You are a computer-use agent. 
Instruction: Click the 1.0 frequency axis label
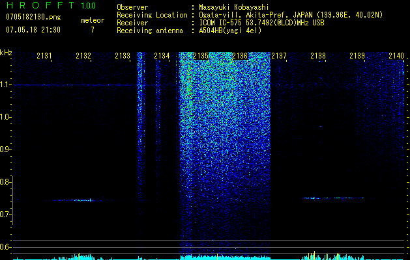click(x=5, y=117)
